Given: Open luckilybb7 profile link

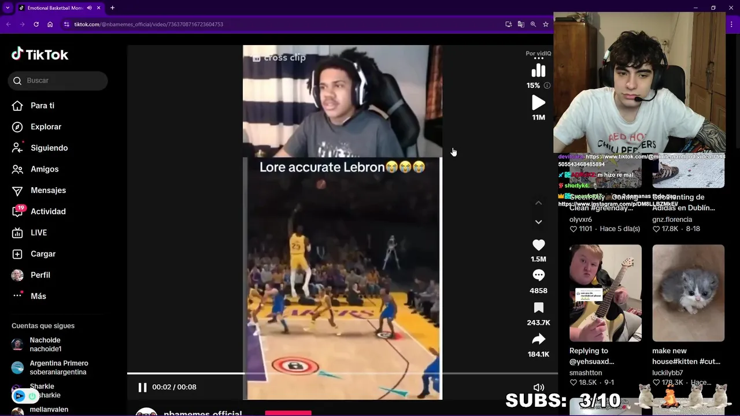Looking at the screenshot, I should 667,373.
